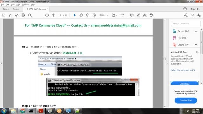Go to the previous page arrow
Screen dimensions: 203x114
(x=47, y=15)
